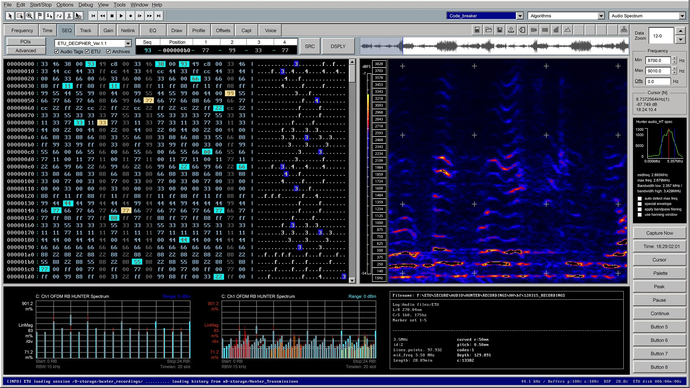Image resolution: width=690 pixels, height=388 pixels.
Task: Open the bar chart histogram icon
Action: 556,30
